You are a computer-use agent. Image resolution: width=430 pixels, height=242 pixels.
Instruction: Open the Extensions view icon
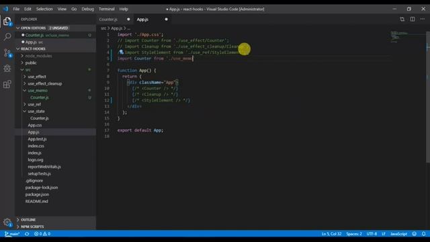(7, 84)
